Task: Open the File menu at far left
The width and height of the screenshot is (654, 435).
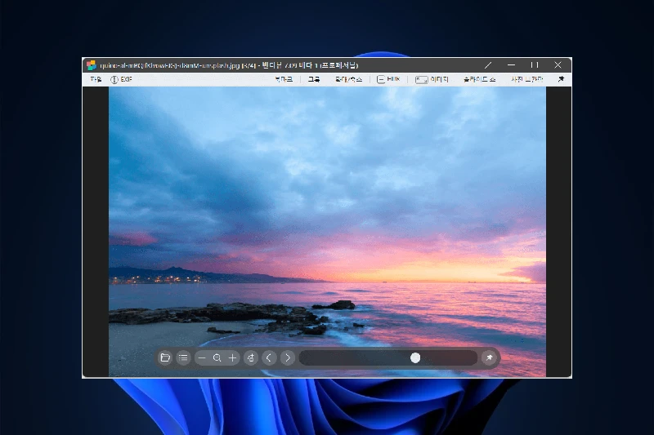Action: (x=96, y=79)
